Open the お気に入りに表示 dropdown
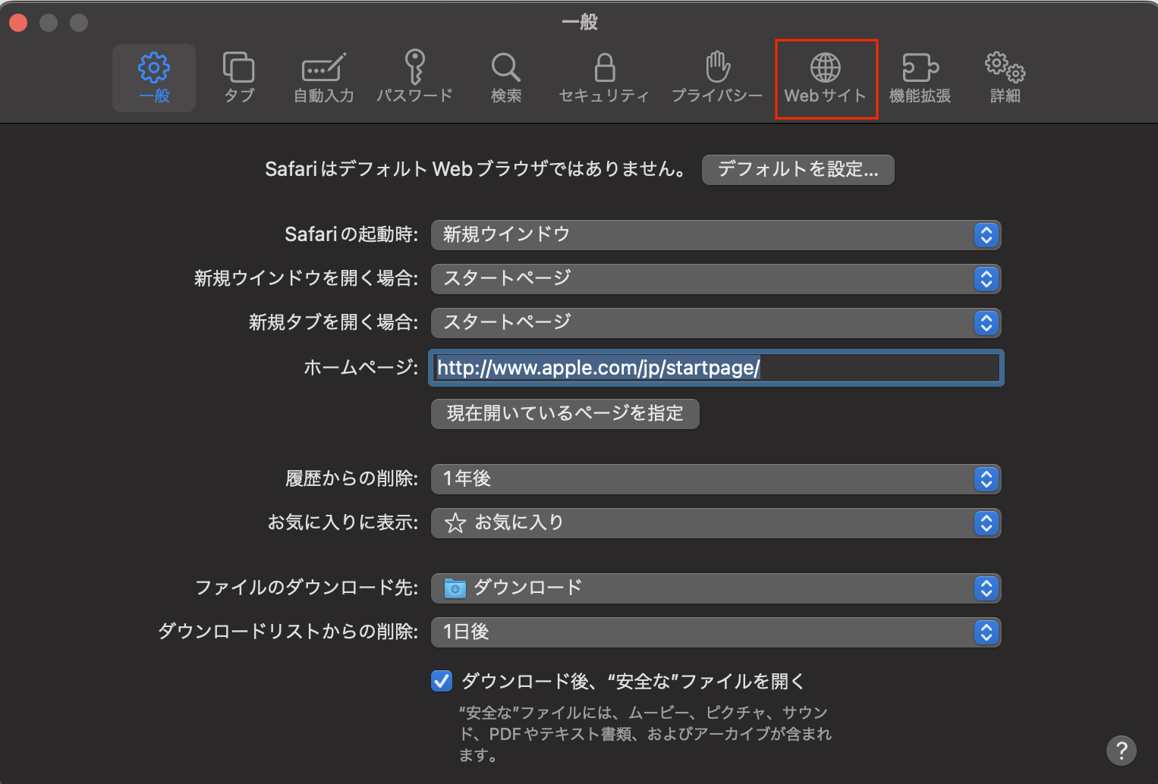The height and width of the screenshot is (784, 1158). coord(716,522)
